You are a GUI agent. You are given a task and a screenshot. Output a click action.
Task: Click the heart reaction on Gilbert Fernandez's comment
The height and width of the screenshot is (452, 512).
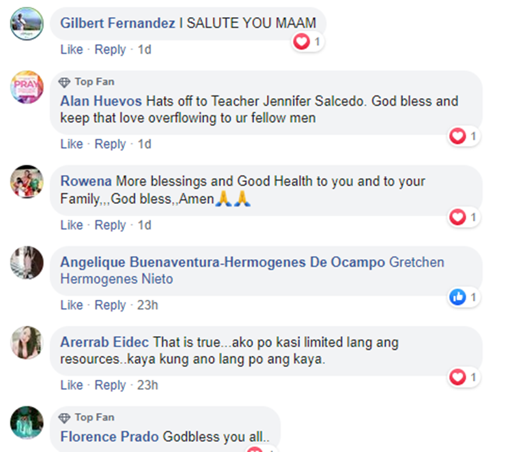(x=301, y=42)
